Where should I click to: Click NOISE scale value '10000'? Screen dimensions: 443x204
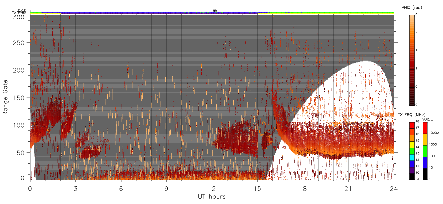pyautogui.click(x=434, y=133)
